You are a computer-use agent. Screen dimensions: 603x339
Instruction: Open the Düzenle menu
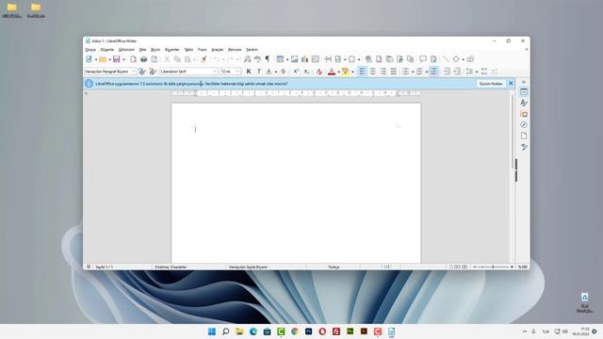point(106,50)
